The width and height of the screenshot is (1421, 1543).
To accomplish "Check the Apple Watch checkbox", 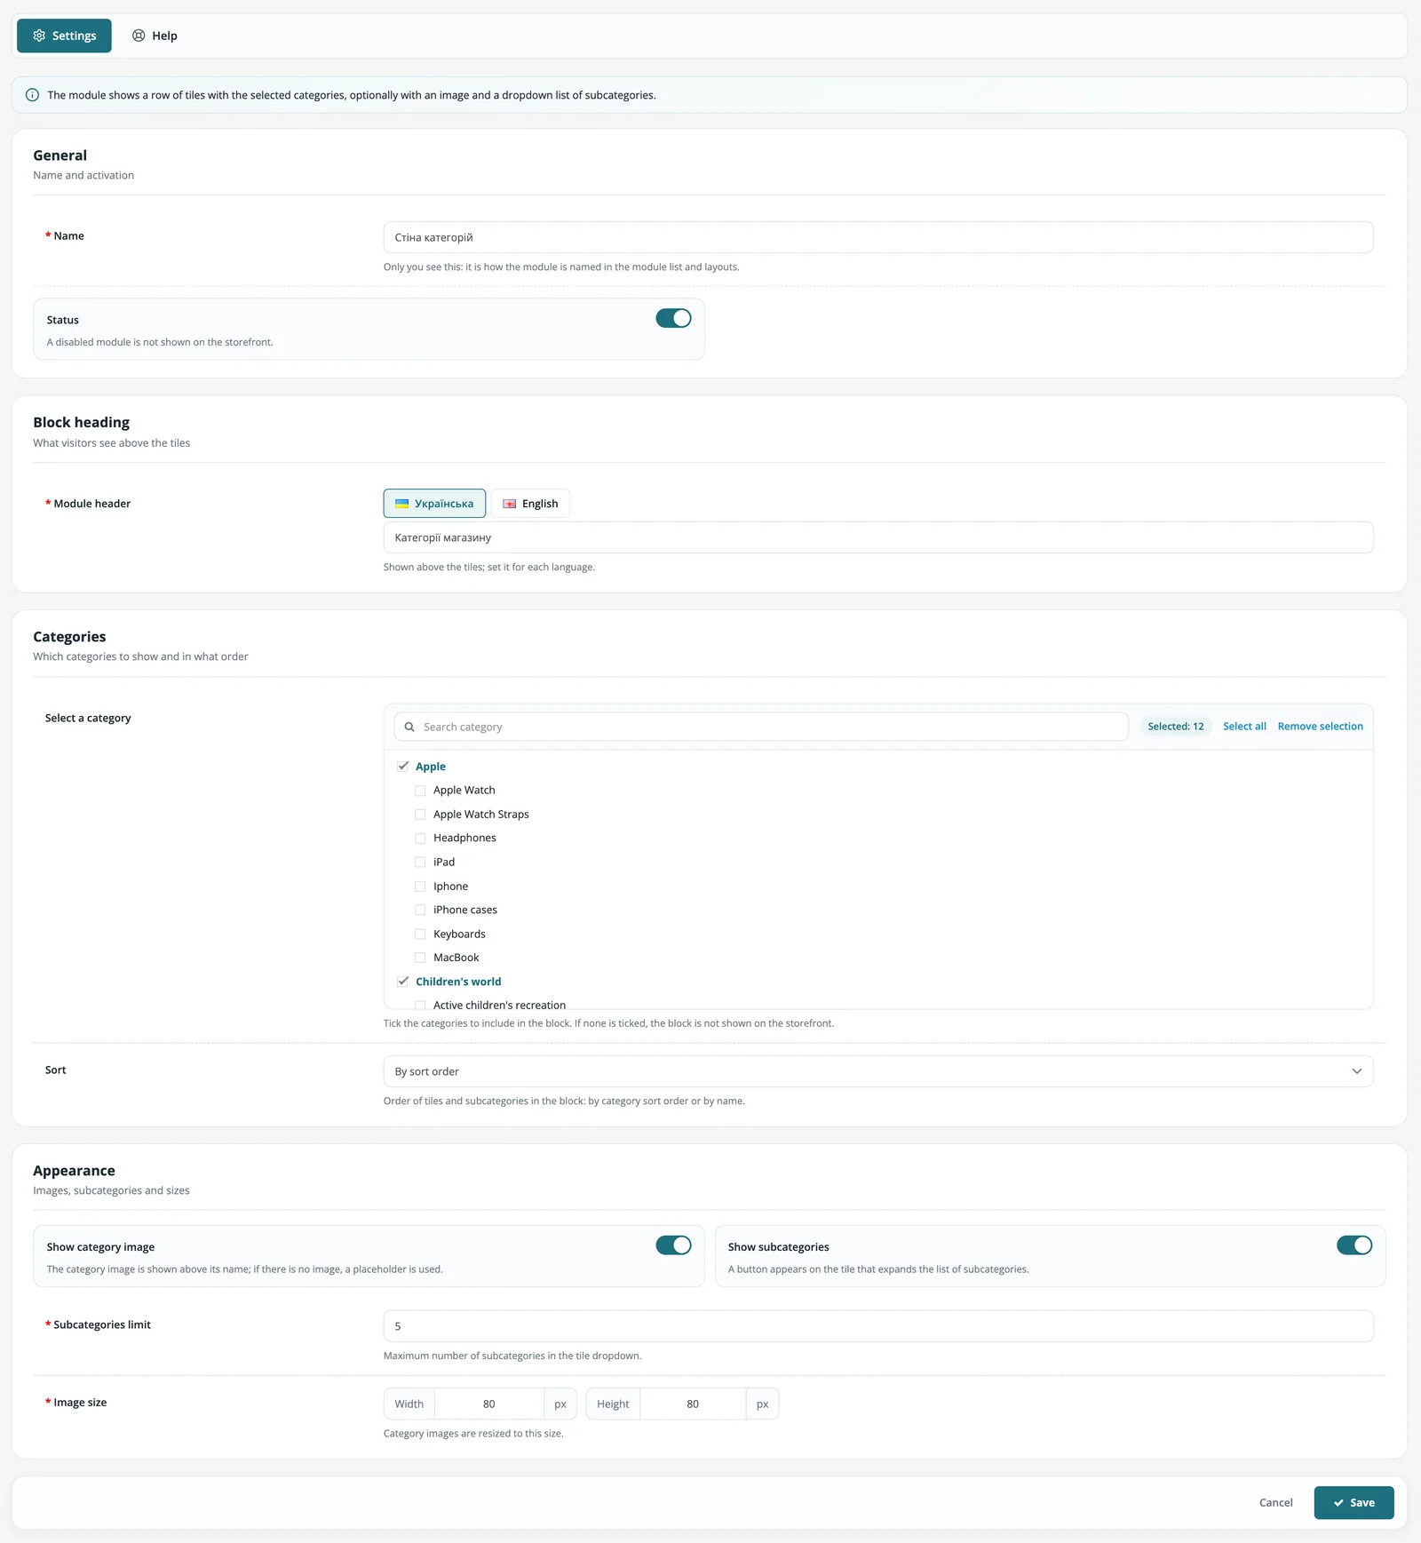I will tap(420, 791).
